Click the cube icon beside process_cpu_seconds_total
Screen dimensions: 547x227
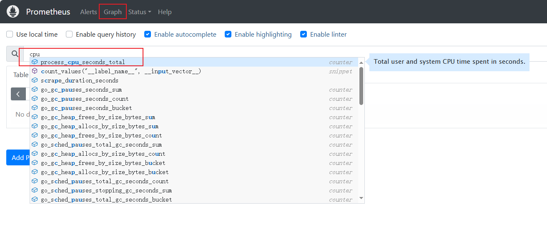pos(35,62)
